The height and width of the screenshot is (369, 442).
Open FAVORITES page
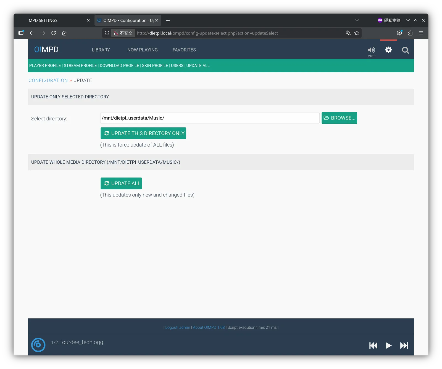[x=184, y=50]
